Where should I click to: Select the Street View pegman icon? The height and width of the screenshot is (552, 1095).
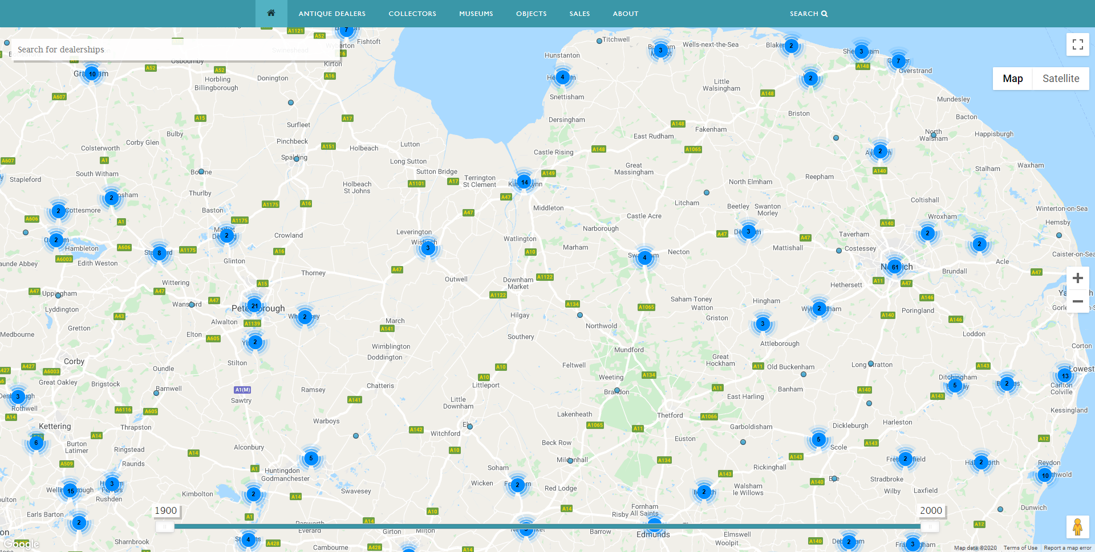point(1077,527)
